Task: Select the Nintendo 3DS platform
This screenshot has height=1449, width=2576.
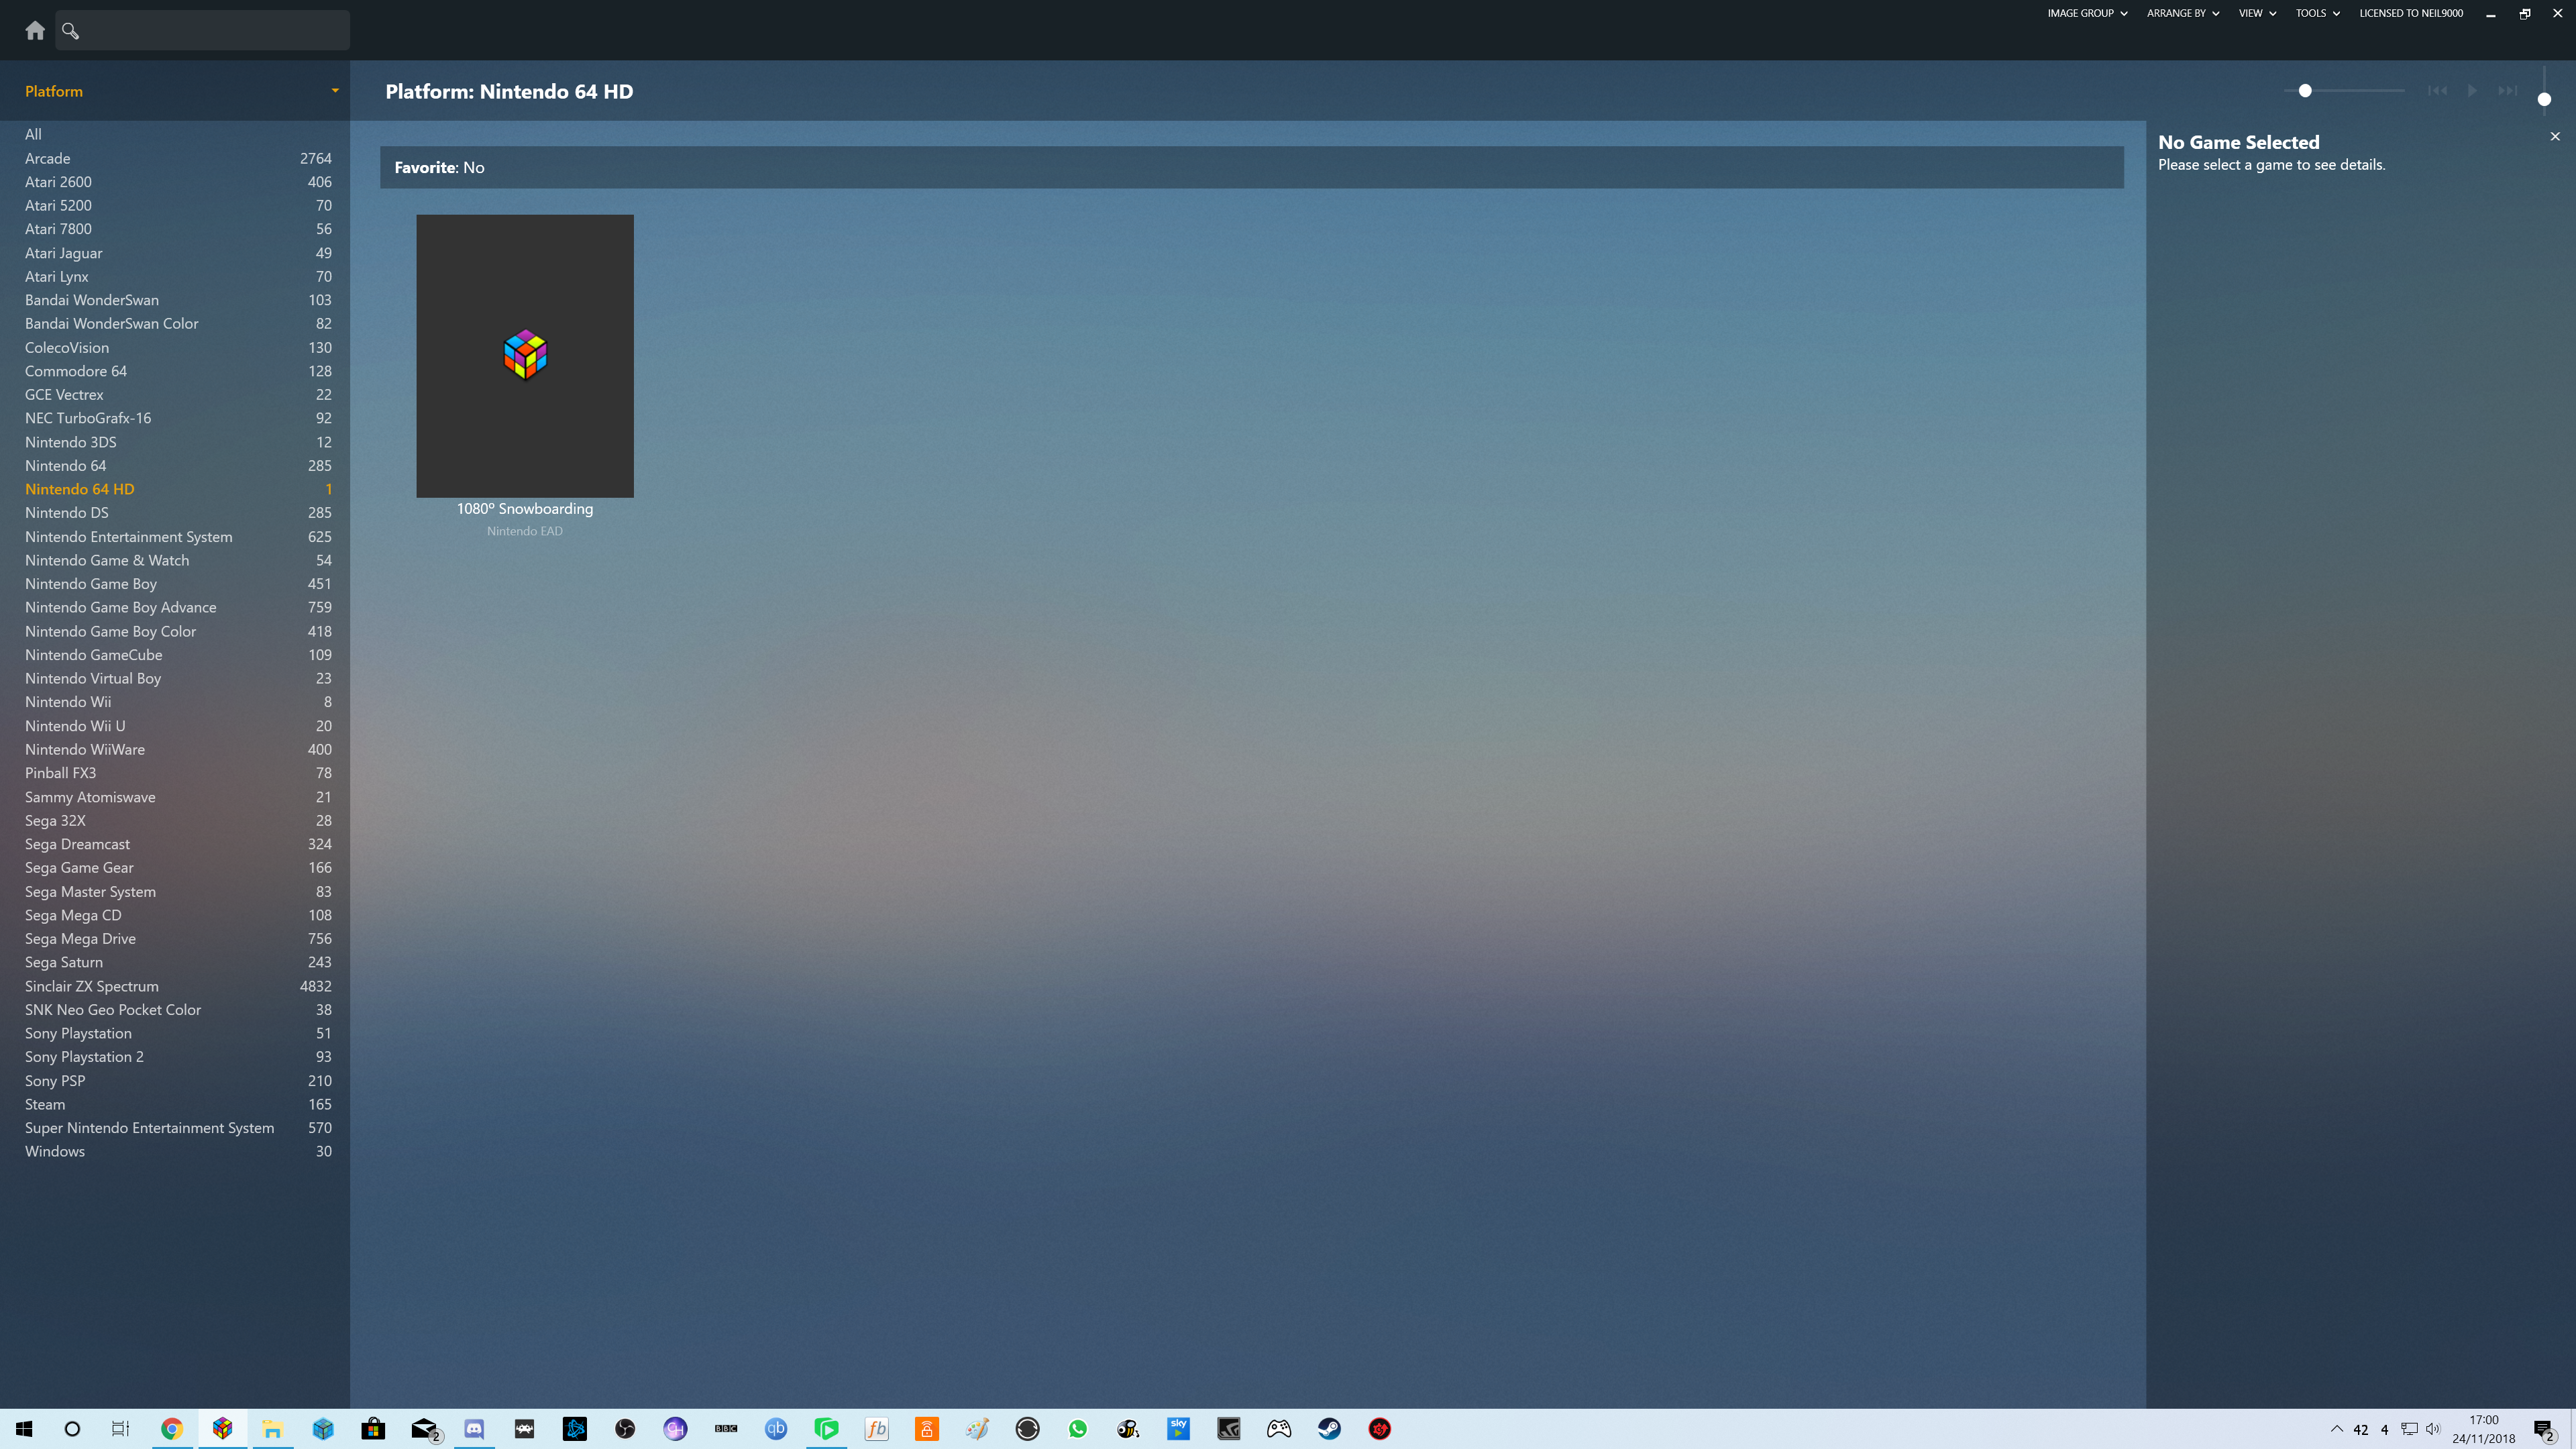Action: click(x=175, y=442)
